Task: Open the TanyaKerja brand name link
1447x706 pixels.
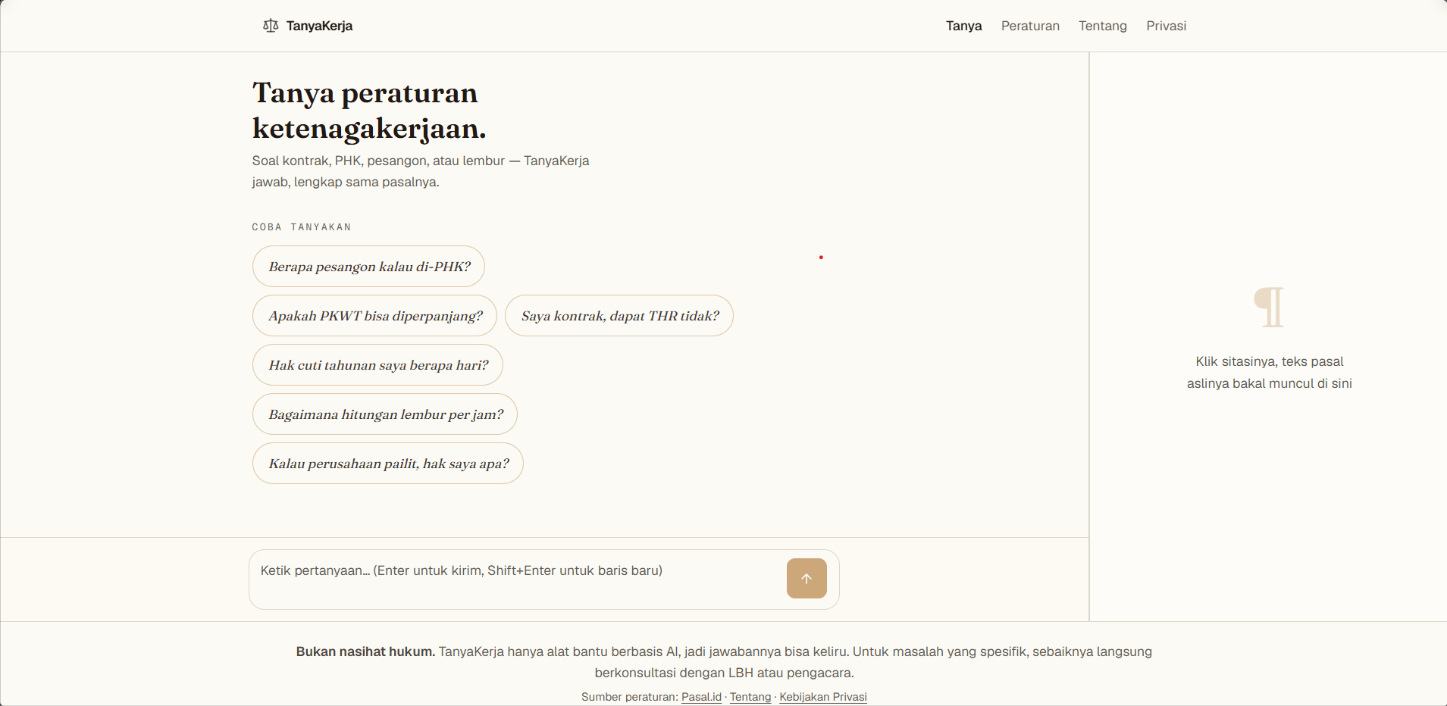Action: (319, 26)
